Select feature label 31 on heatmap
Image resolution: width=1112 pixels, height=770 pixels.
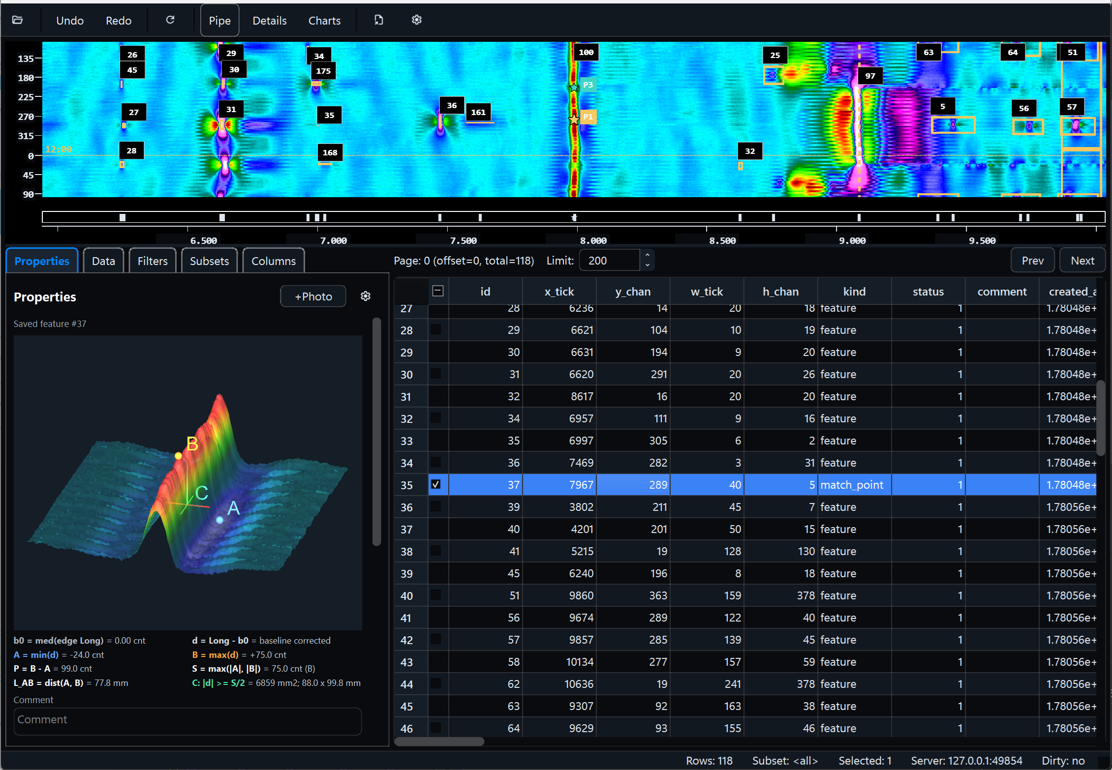[231, 109]
